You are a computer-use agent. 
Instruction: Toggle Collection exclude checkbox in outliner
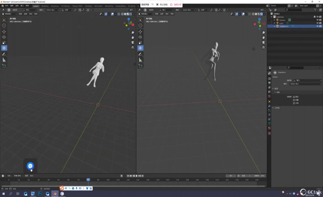(315, 17)
